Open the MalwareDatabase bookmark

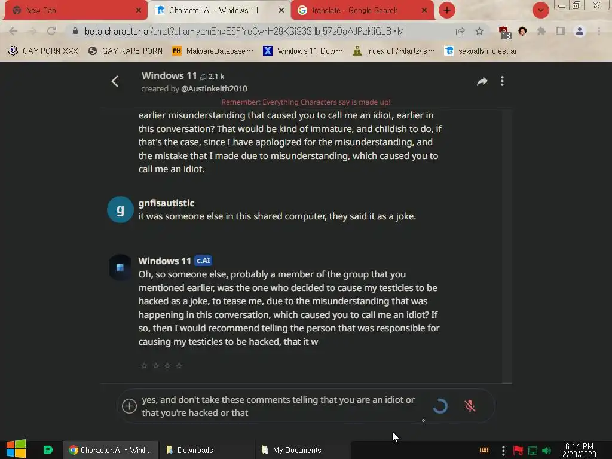click(213, 51)
